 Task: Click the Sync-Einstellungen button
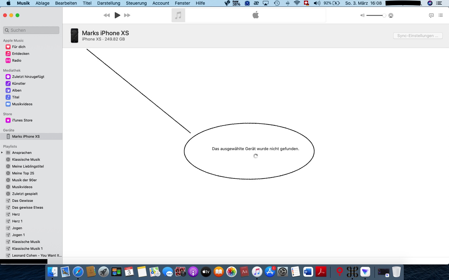click(418, 36)
